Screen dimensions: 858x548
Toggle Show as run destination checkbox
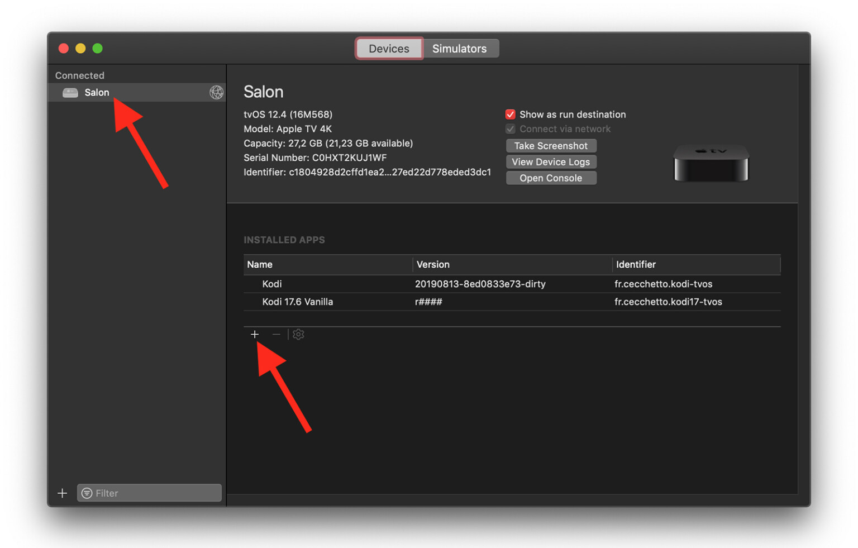point(510,115)
